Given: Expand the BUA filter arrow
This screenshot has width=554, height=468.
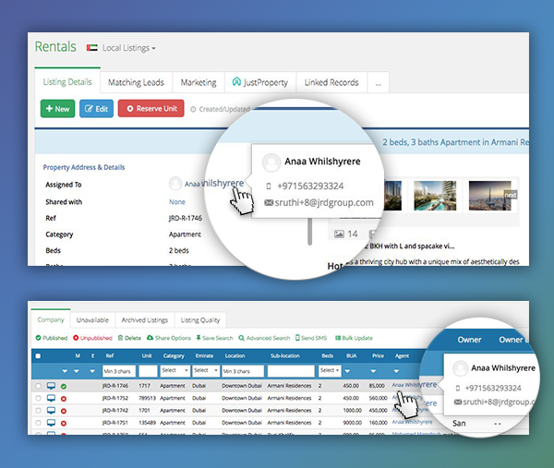Looking at the screenshot, I should click(348, 371).
